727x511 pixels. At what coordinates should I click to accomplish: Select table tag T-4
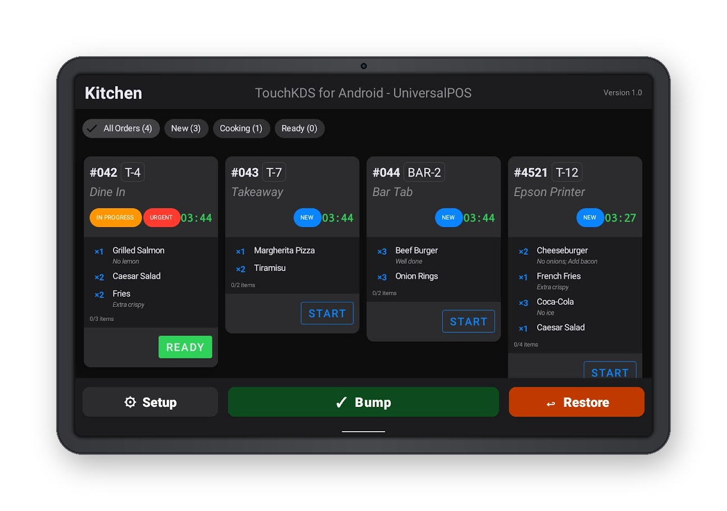[x=133, y=173]
